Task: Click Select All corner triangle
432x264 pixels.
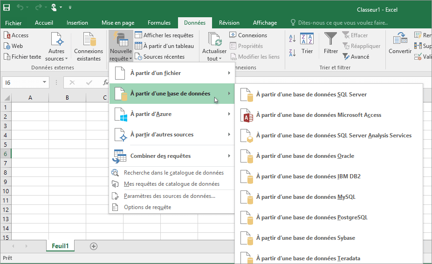Action: coord(7,97)
